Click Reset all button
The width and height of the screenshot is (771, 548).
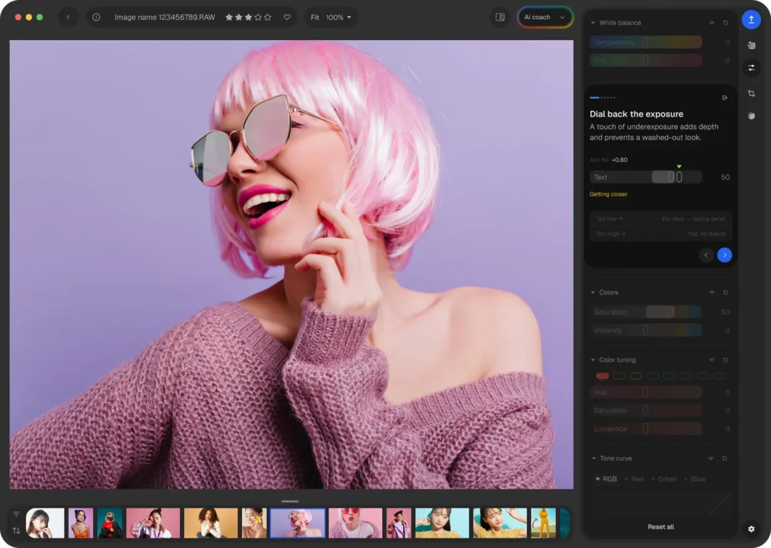point(661,527)
